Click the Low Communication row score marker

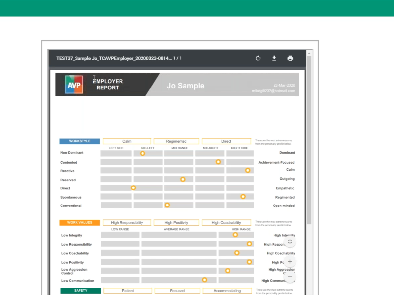(204, 280)
